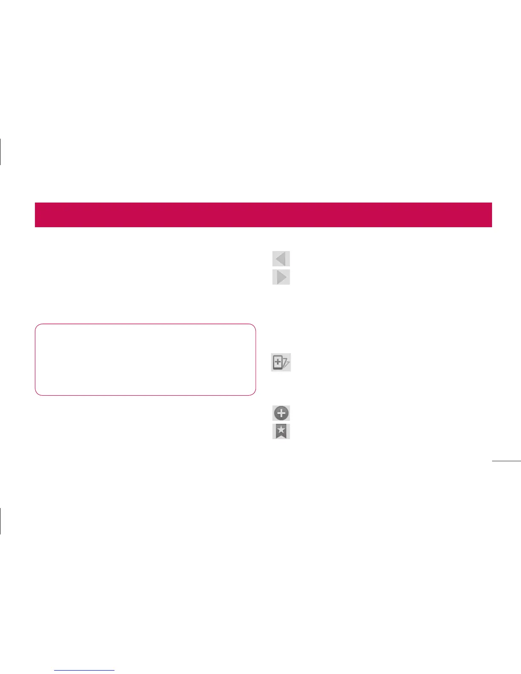Screen dimensions: 521x674
Task: Select the crimson header banner
Action: tap(263, 215)
